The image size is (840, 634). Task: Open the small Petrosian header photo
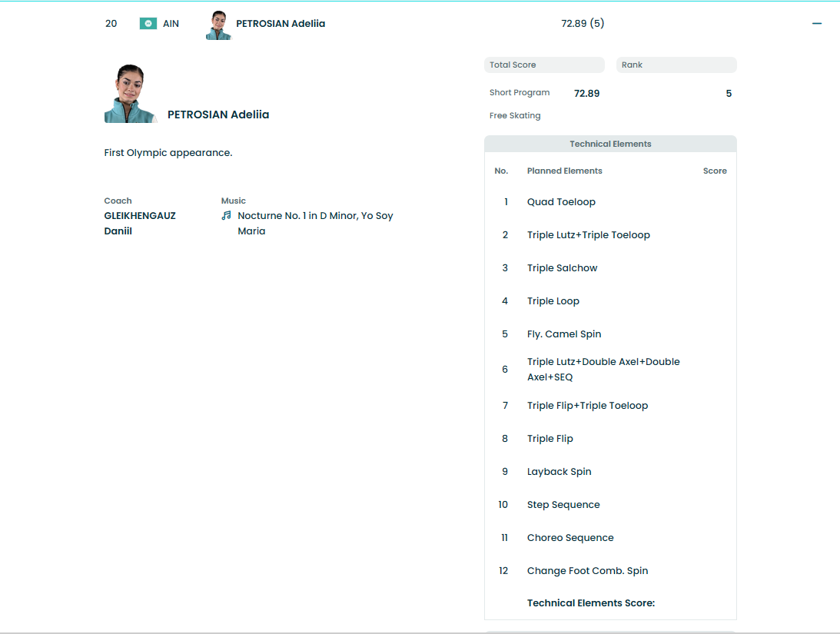click(x=218, y=25)
